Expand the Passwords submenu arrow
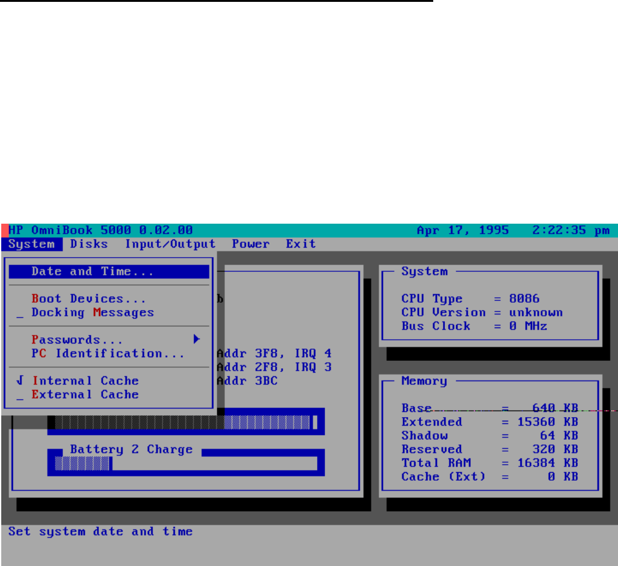Screen dimensions: 618x566 point(197,339)
